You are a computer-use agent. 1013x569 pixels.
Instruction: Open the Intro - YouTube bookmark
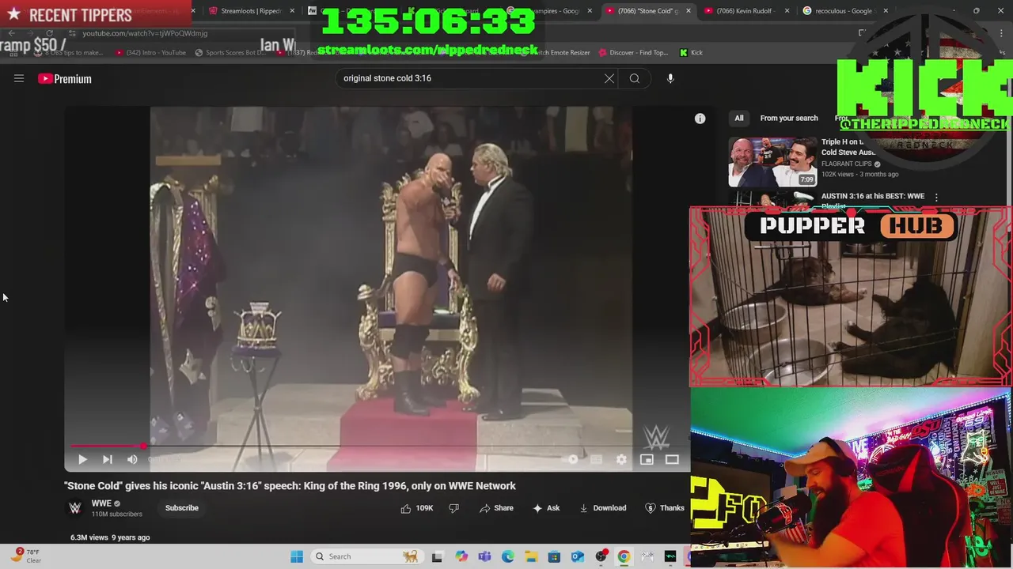point(150,53)
